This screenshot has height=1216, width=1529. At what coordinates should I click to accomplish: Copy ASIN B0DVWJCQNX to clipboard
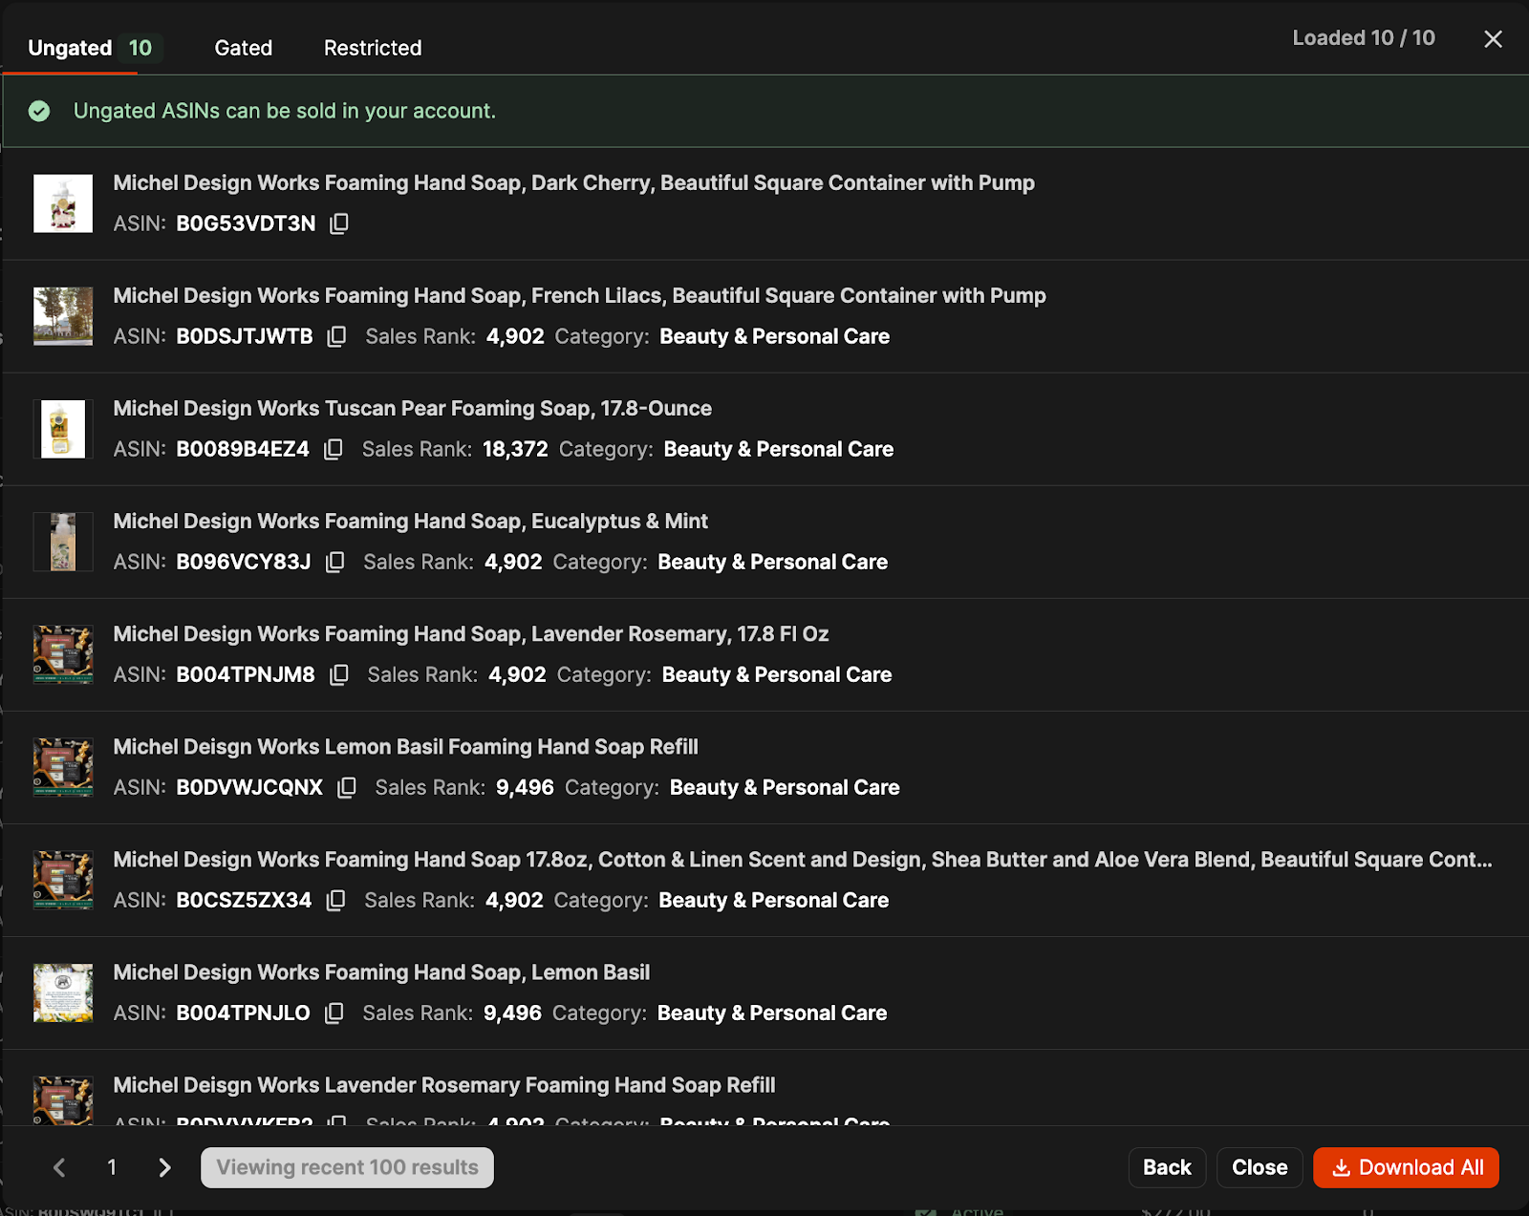(x=347, y=787)
